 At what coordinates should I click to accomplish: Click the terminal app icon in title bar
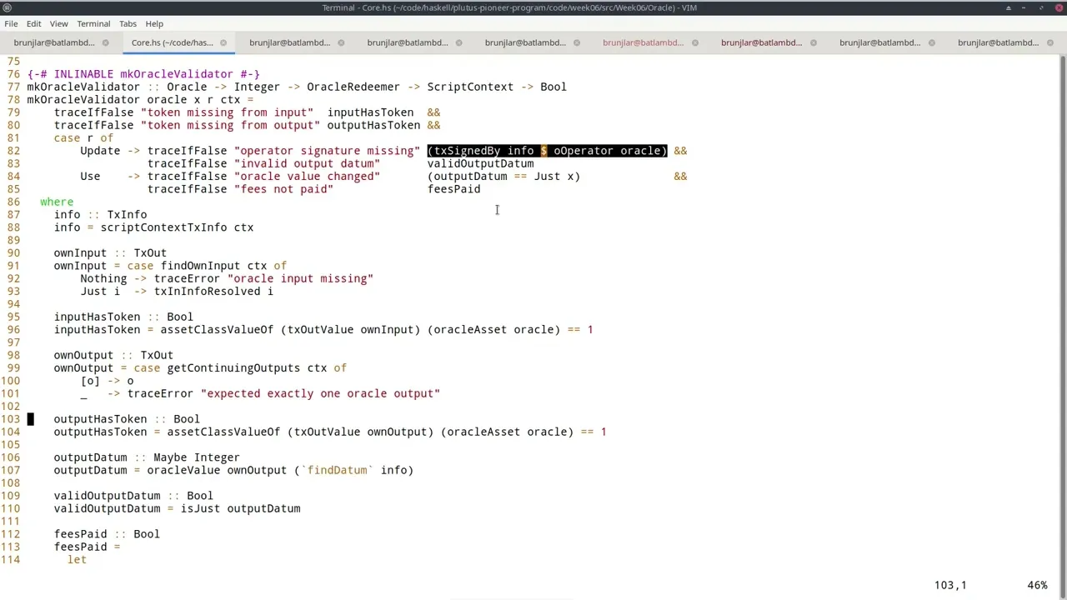(x=8, y=7)
